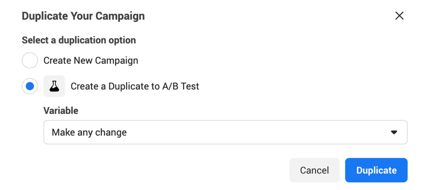Select the Create New Campaign radio button

(30, 60)
